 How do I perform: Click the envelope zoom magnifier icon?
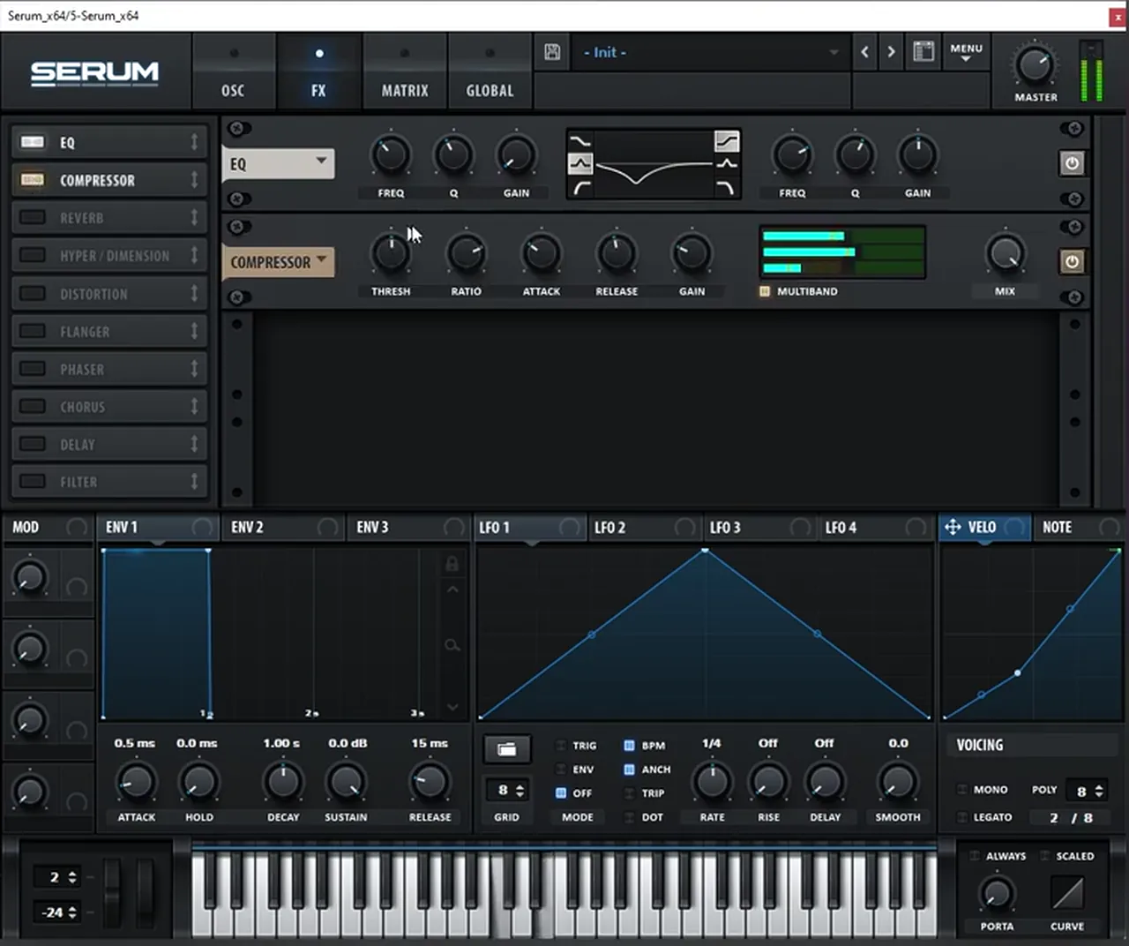tap(452, 646)
